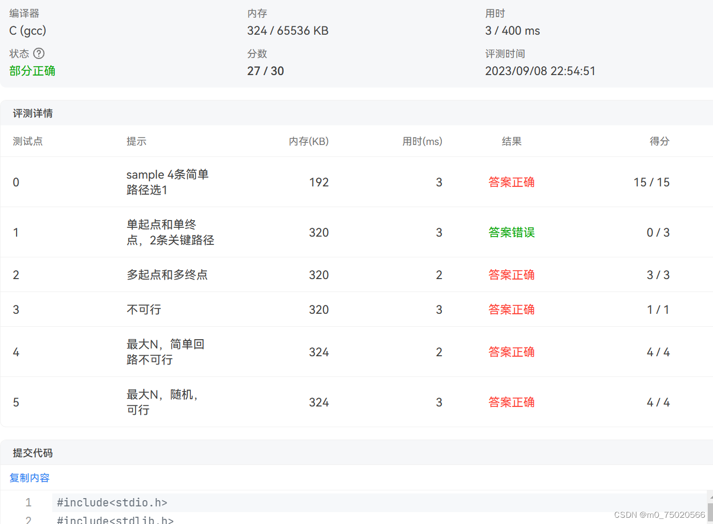Click the 提示 column header

(137, 141)
